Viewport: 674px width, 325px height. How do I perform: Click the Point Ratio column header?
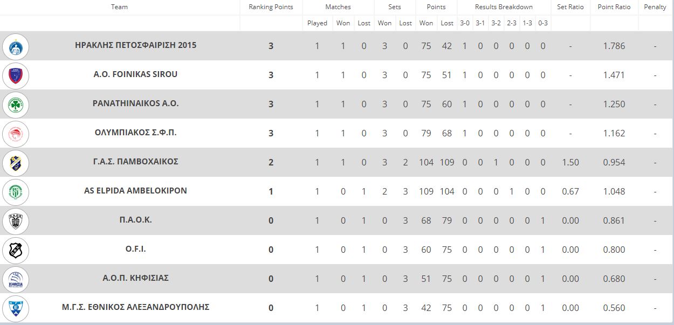pos(614,7)
